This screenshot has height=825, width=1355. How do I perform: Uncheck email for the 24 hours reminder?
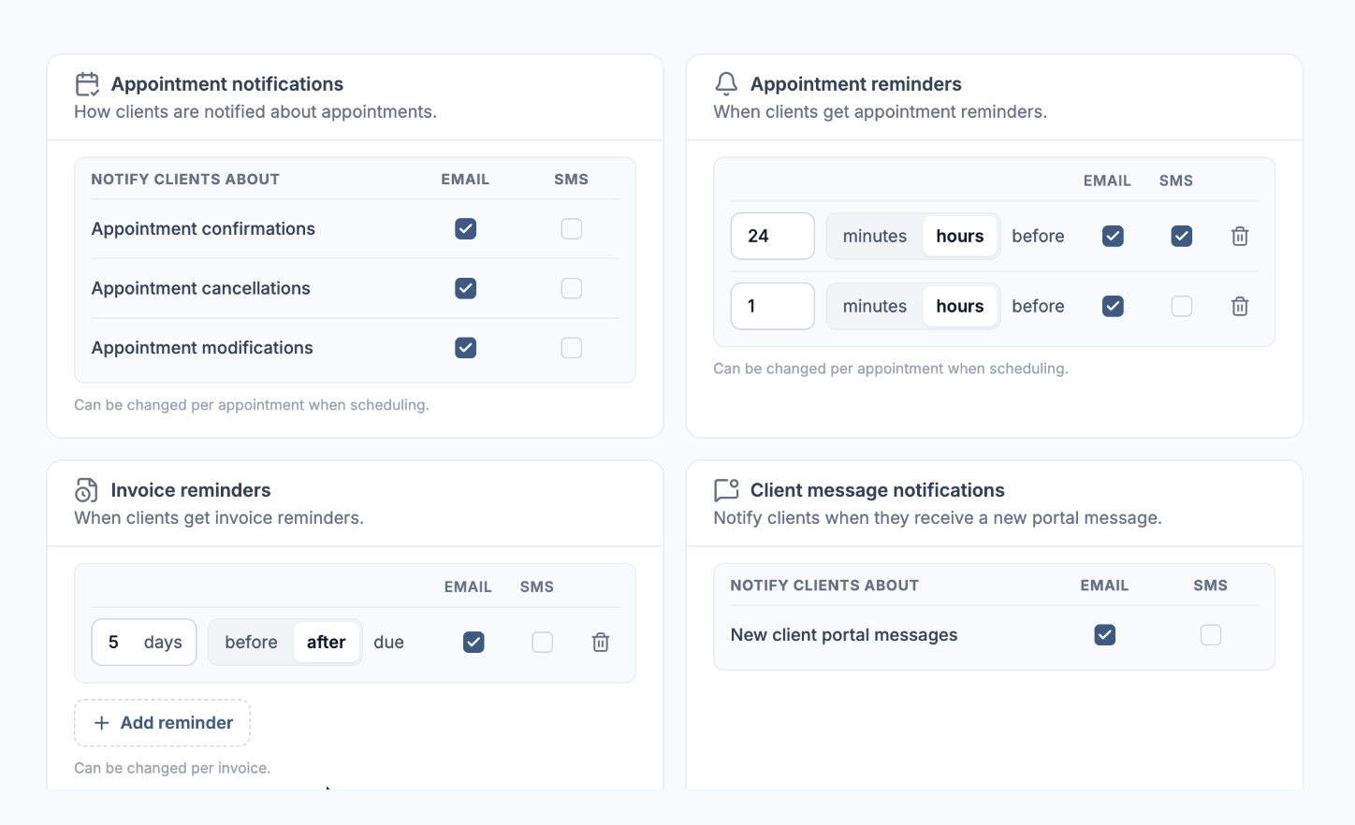(x=1113, y=237)
